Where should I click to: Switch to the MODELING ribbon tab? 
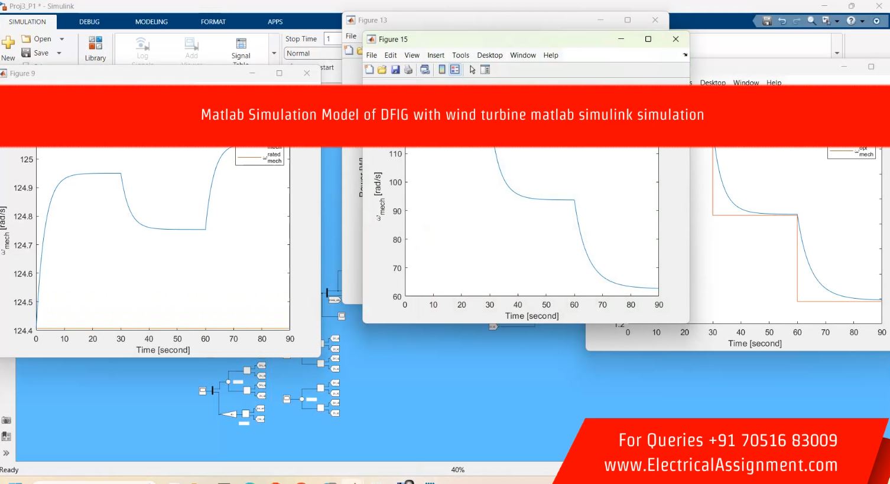click(x=151, y=22)
